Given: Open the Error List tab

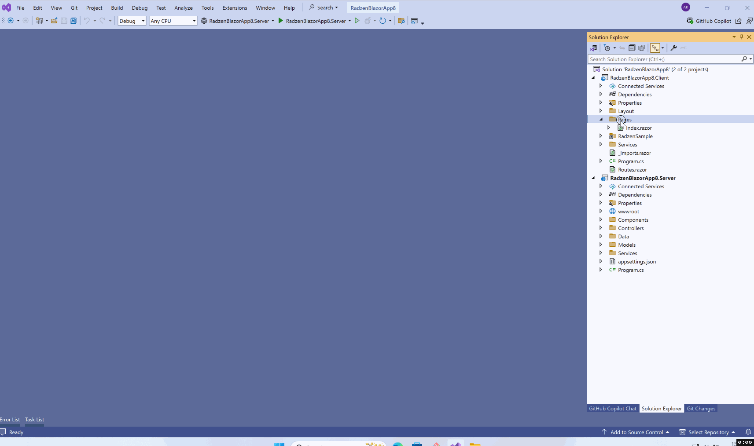Looking at the screenshot, I should coord(10,420).
